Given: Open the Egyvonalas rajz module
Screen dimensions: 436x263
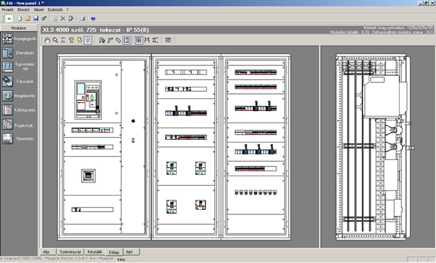Looking at the screenshot, I should click(19, 67).
